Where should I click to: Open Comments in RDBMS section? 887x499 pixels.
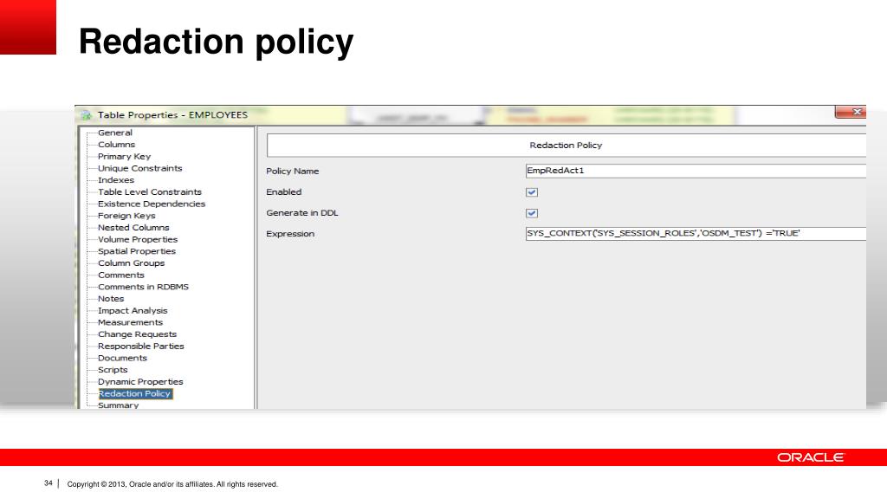pyautogui.click(x=143, y=287)
